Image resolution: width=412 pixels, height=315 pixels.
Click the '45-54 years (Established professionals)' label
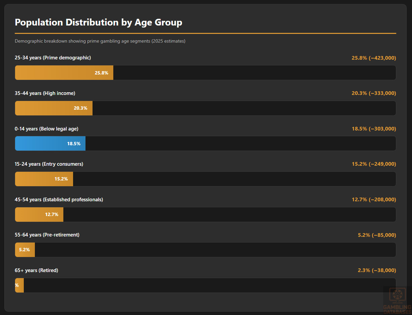[59, 200]
